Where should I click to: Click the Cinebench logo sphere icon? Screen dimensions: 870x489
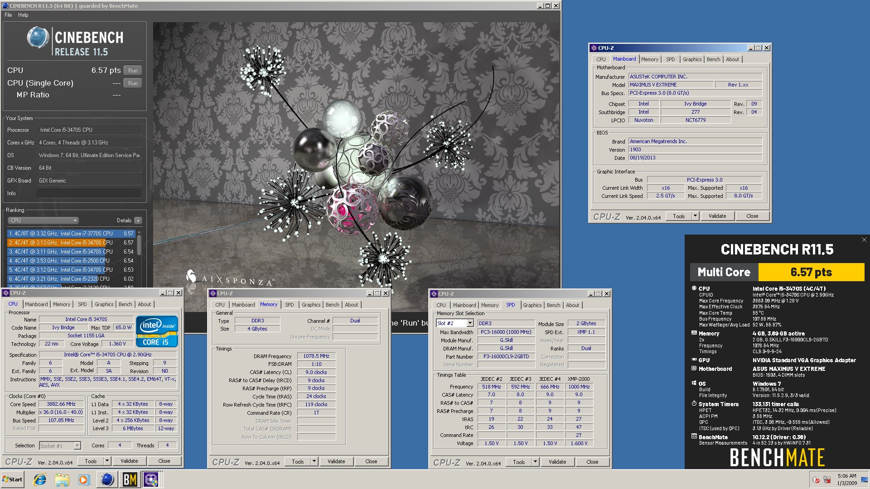pos(38,37)
